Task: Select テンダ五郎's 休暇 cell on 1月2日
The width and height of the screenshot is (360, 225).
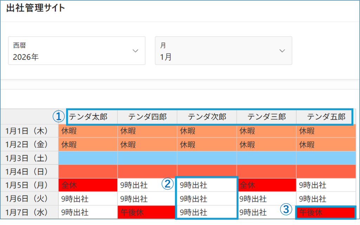Action: 326,145
